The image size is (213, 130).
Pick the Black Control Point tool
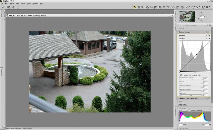point(160,7)
